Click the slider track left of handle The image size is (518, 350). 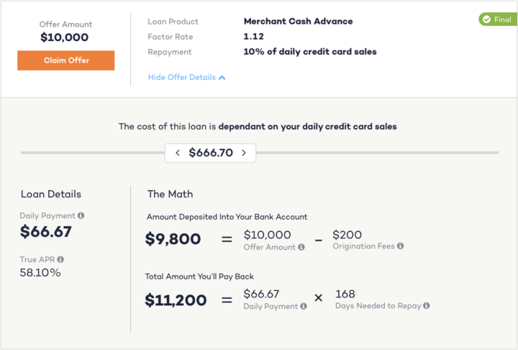pyautogui.click(x=93, y=153)
